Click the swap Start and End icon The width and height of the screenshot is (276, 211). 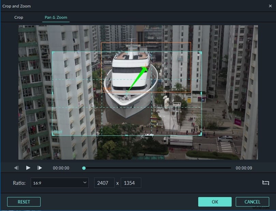point(266,183)
